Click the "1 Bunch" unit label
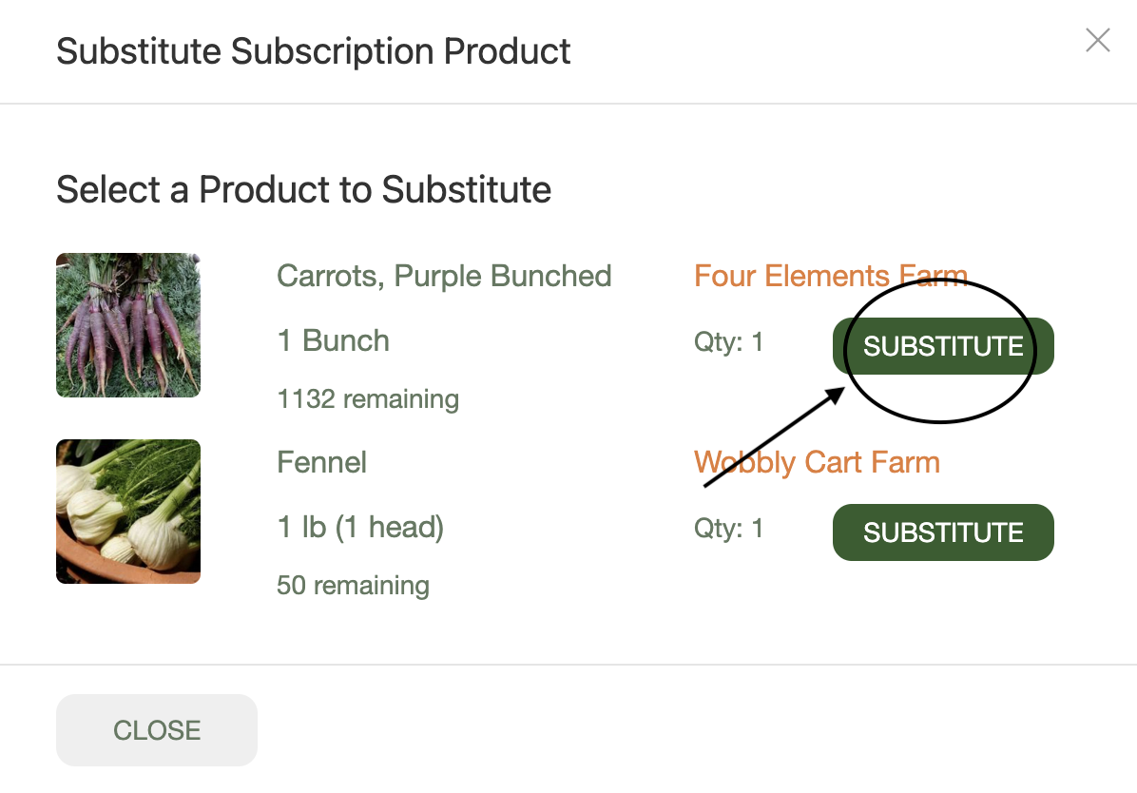 (333, 341)
